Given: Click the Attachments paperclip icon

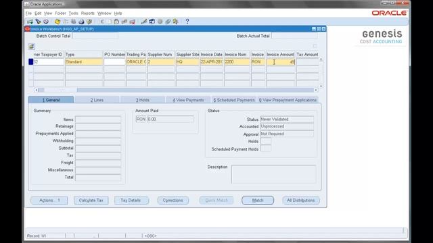Looking at the screenshot, I should tap(168, 22).
